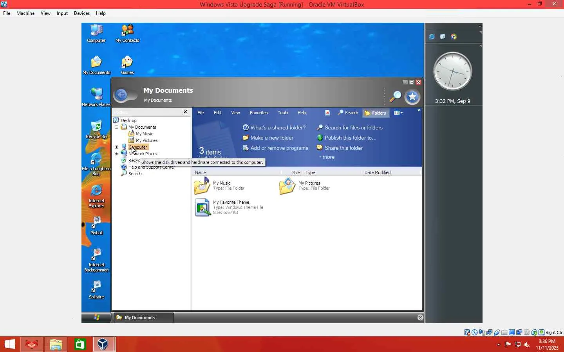Click the blue Back arrow in My Documents

click(x=121, y=95)
